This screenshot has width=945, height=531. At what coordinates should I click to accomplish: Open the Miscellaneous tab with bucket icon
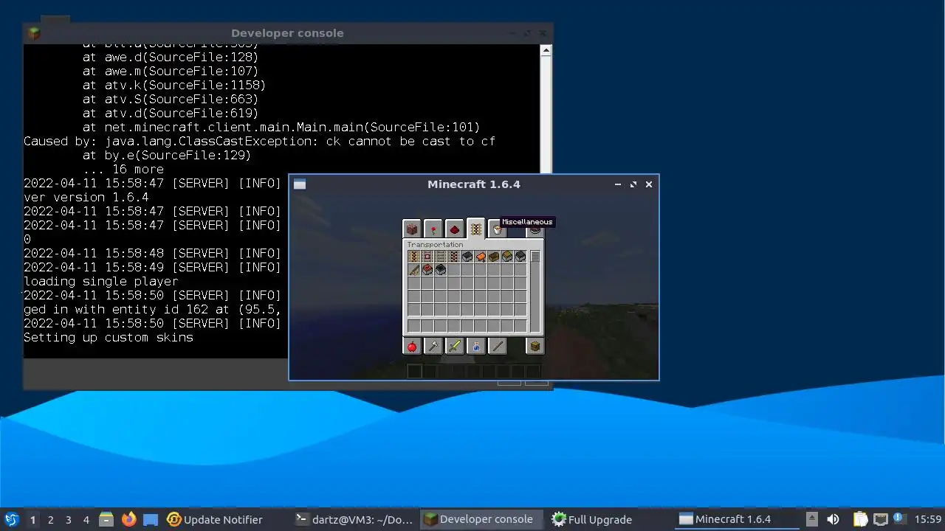click(497, 229)
